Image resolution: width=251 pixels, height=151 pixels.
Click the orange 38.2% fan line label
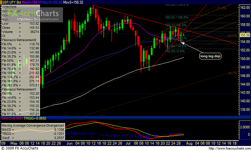pyautogui.click(x=232, y=73)
